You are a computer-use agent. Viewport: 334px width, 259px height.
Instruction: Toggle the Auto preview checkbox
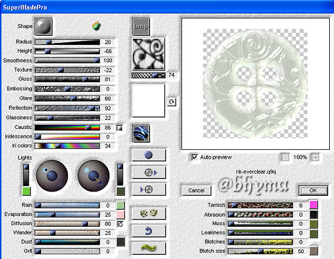(194, 158)
